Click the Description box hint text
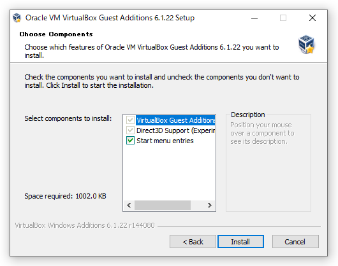Image resolution: width=338 pixels, height=266 pixels. [x=262, y=133]
